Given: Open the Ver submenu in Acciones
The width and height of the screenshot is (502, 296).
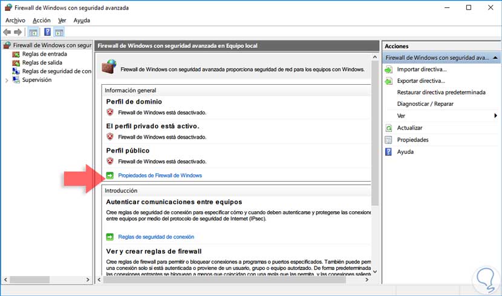Looking at the screenshot, I should point(495,116).
